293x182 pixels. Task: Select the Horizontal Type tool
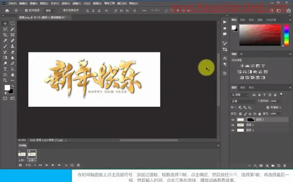[x=5, y=69]
